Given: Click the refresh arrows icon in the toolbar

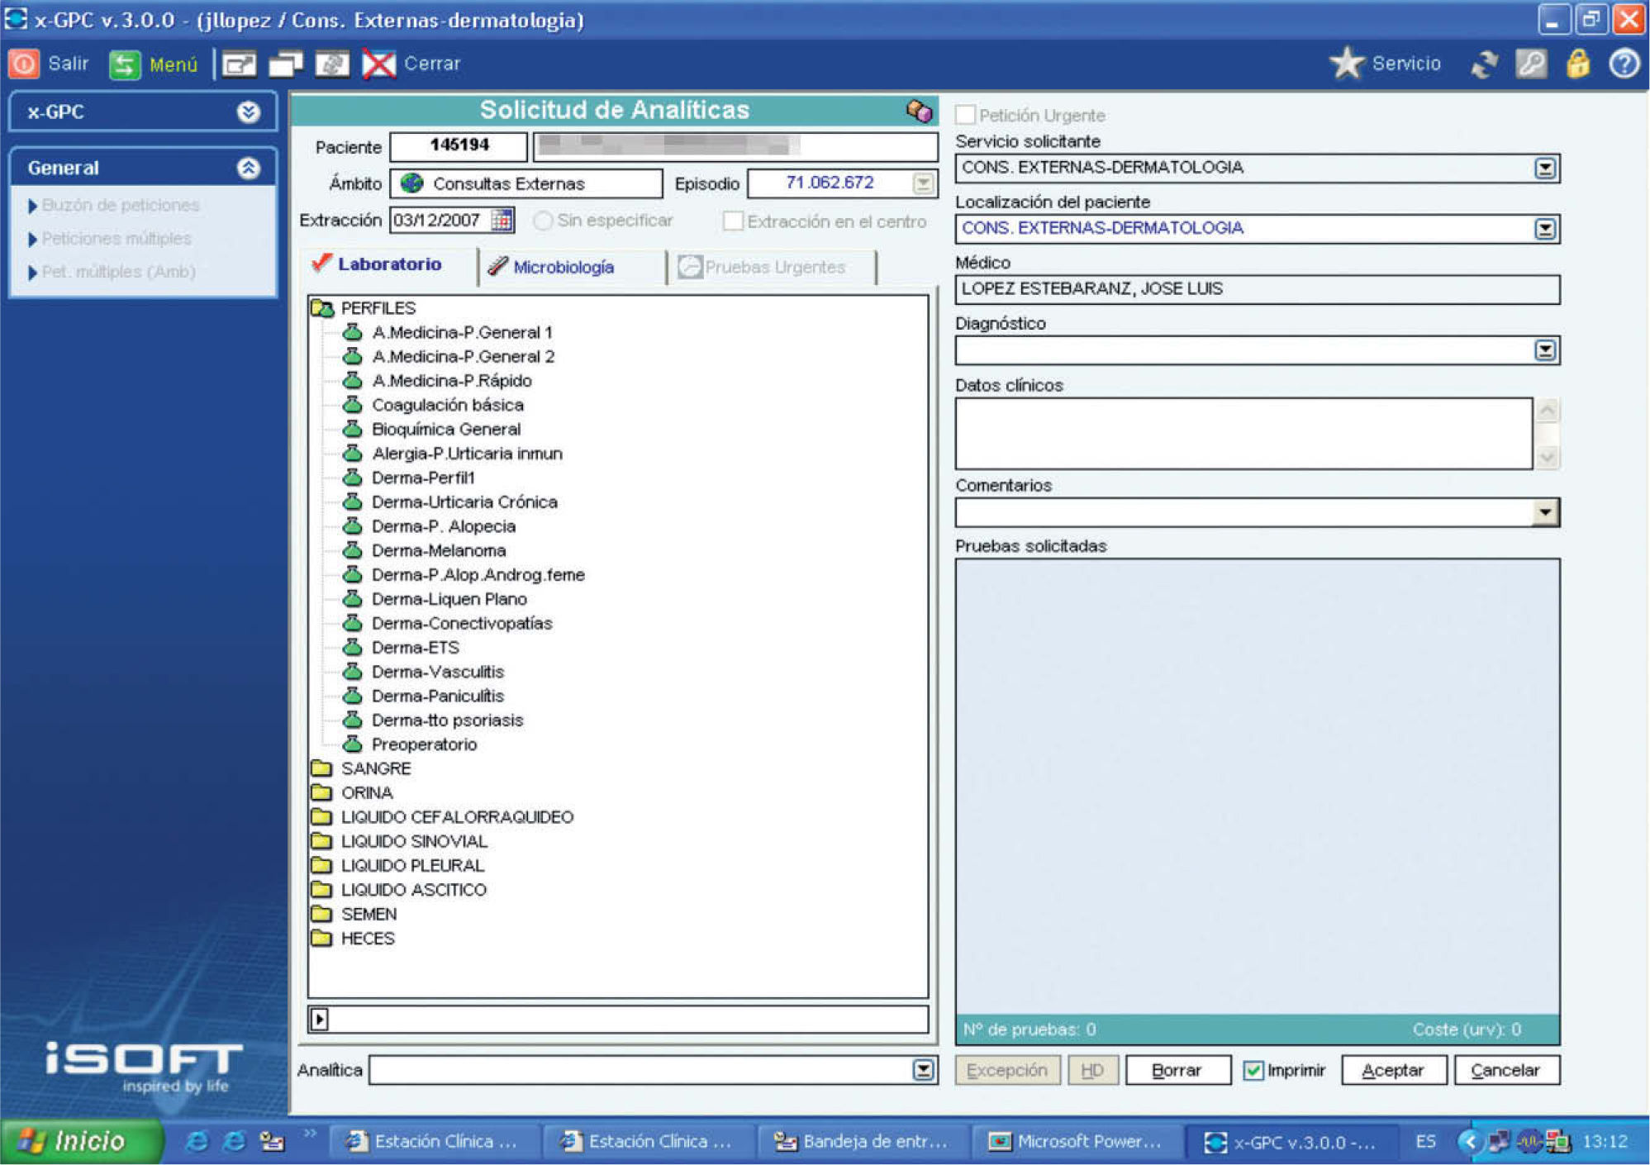Looking at the screenshot, I should 1485,64.
